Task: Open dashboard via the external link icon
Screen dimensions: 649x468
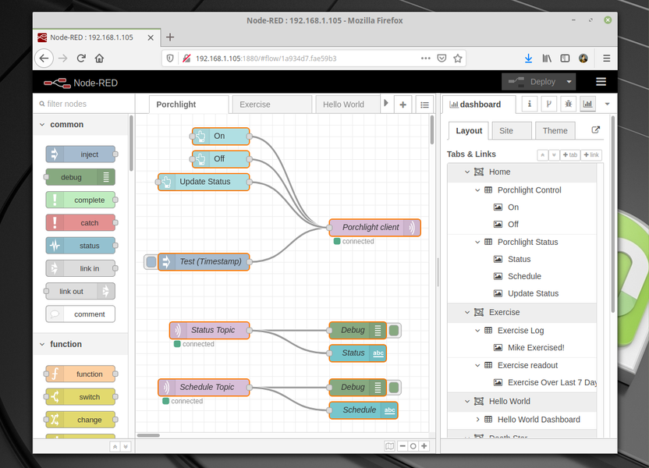Action: pos(594,130)
